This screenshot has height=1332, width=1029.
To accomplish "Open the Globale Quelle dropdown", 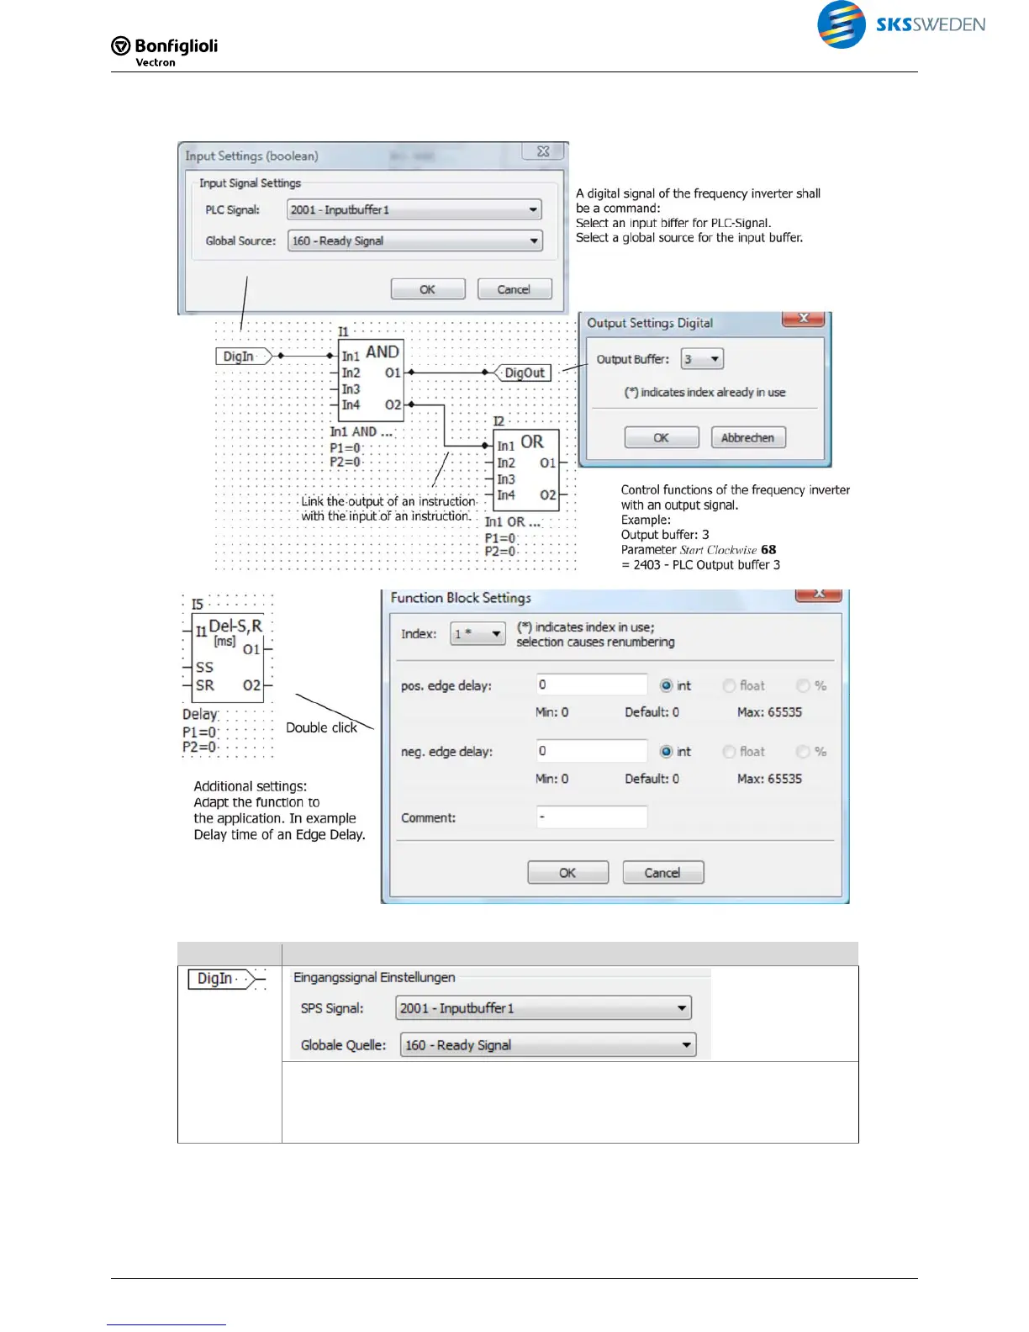I will (x=548, y=1044).
